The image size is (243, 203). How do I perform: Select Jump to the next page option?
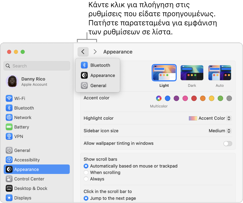(86, 198)
